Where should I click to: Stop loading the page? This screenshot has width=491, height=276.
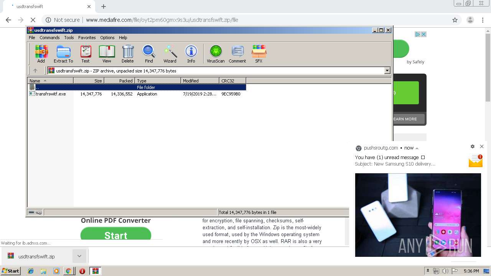(x=33, y=20)
